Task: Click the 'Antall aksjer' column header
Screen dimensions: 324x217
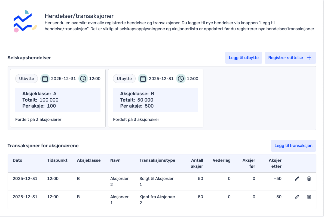Action: pyautogui.click(x=197, y=163)
